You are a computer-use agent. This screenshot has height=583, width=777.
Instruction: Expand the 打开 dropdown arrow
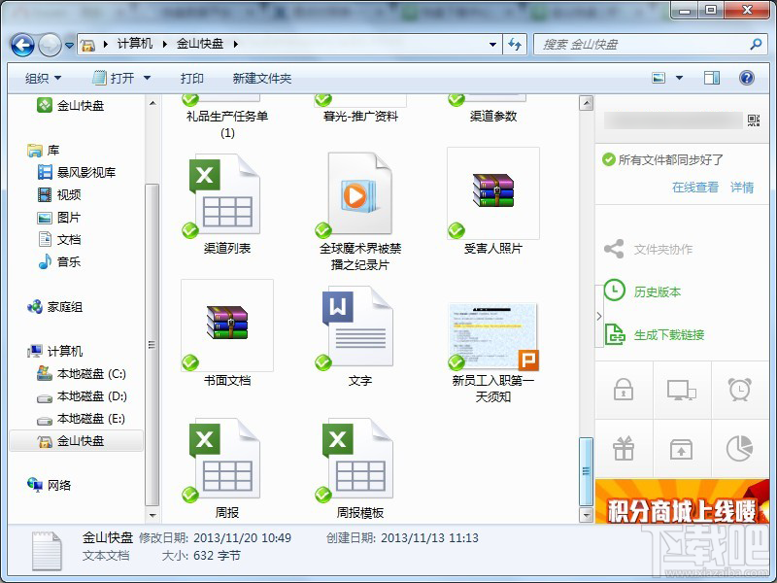pyautogui.click(x=147, y=79)
